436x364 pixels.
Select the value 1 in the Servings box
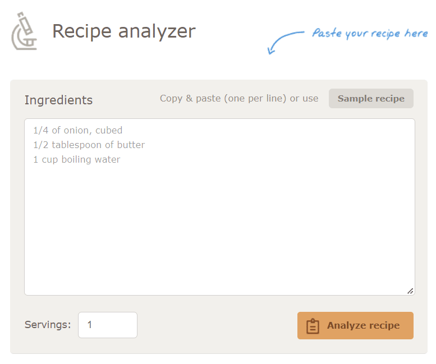(x=90, y=325)
